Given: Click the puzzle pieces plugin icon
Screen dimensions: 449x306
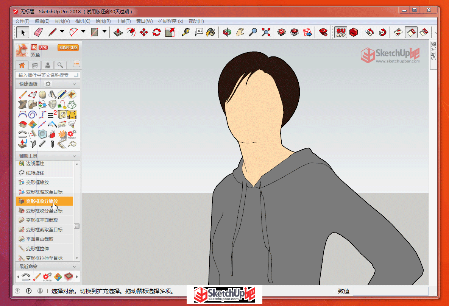Looking at the screenshot, I should tap(32, 124).
